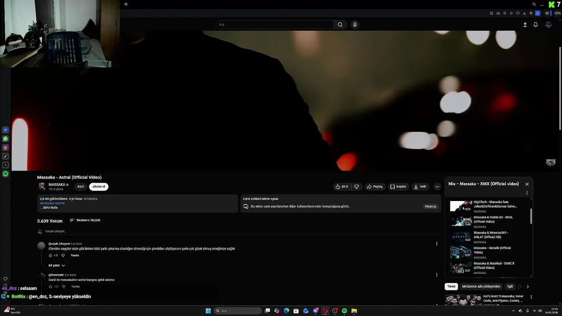Click the blue profile icon in Opera toolbar
This screenshot has width=562, height=316.
pyautogui.click(x=537, y=13)
